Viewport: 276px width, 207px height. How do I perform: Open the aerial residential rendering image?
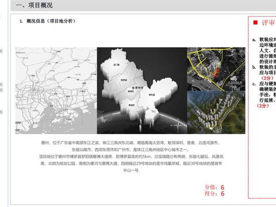click(216, 113)
